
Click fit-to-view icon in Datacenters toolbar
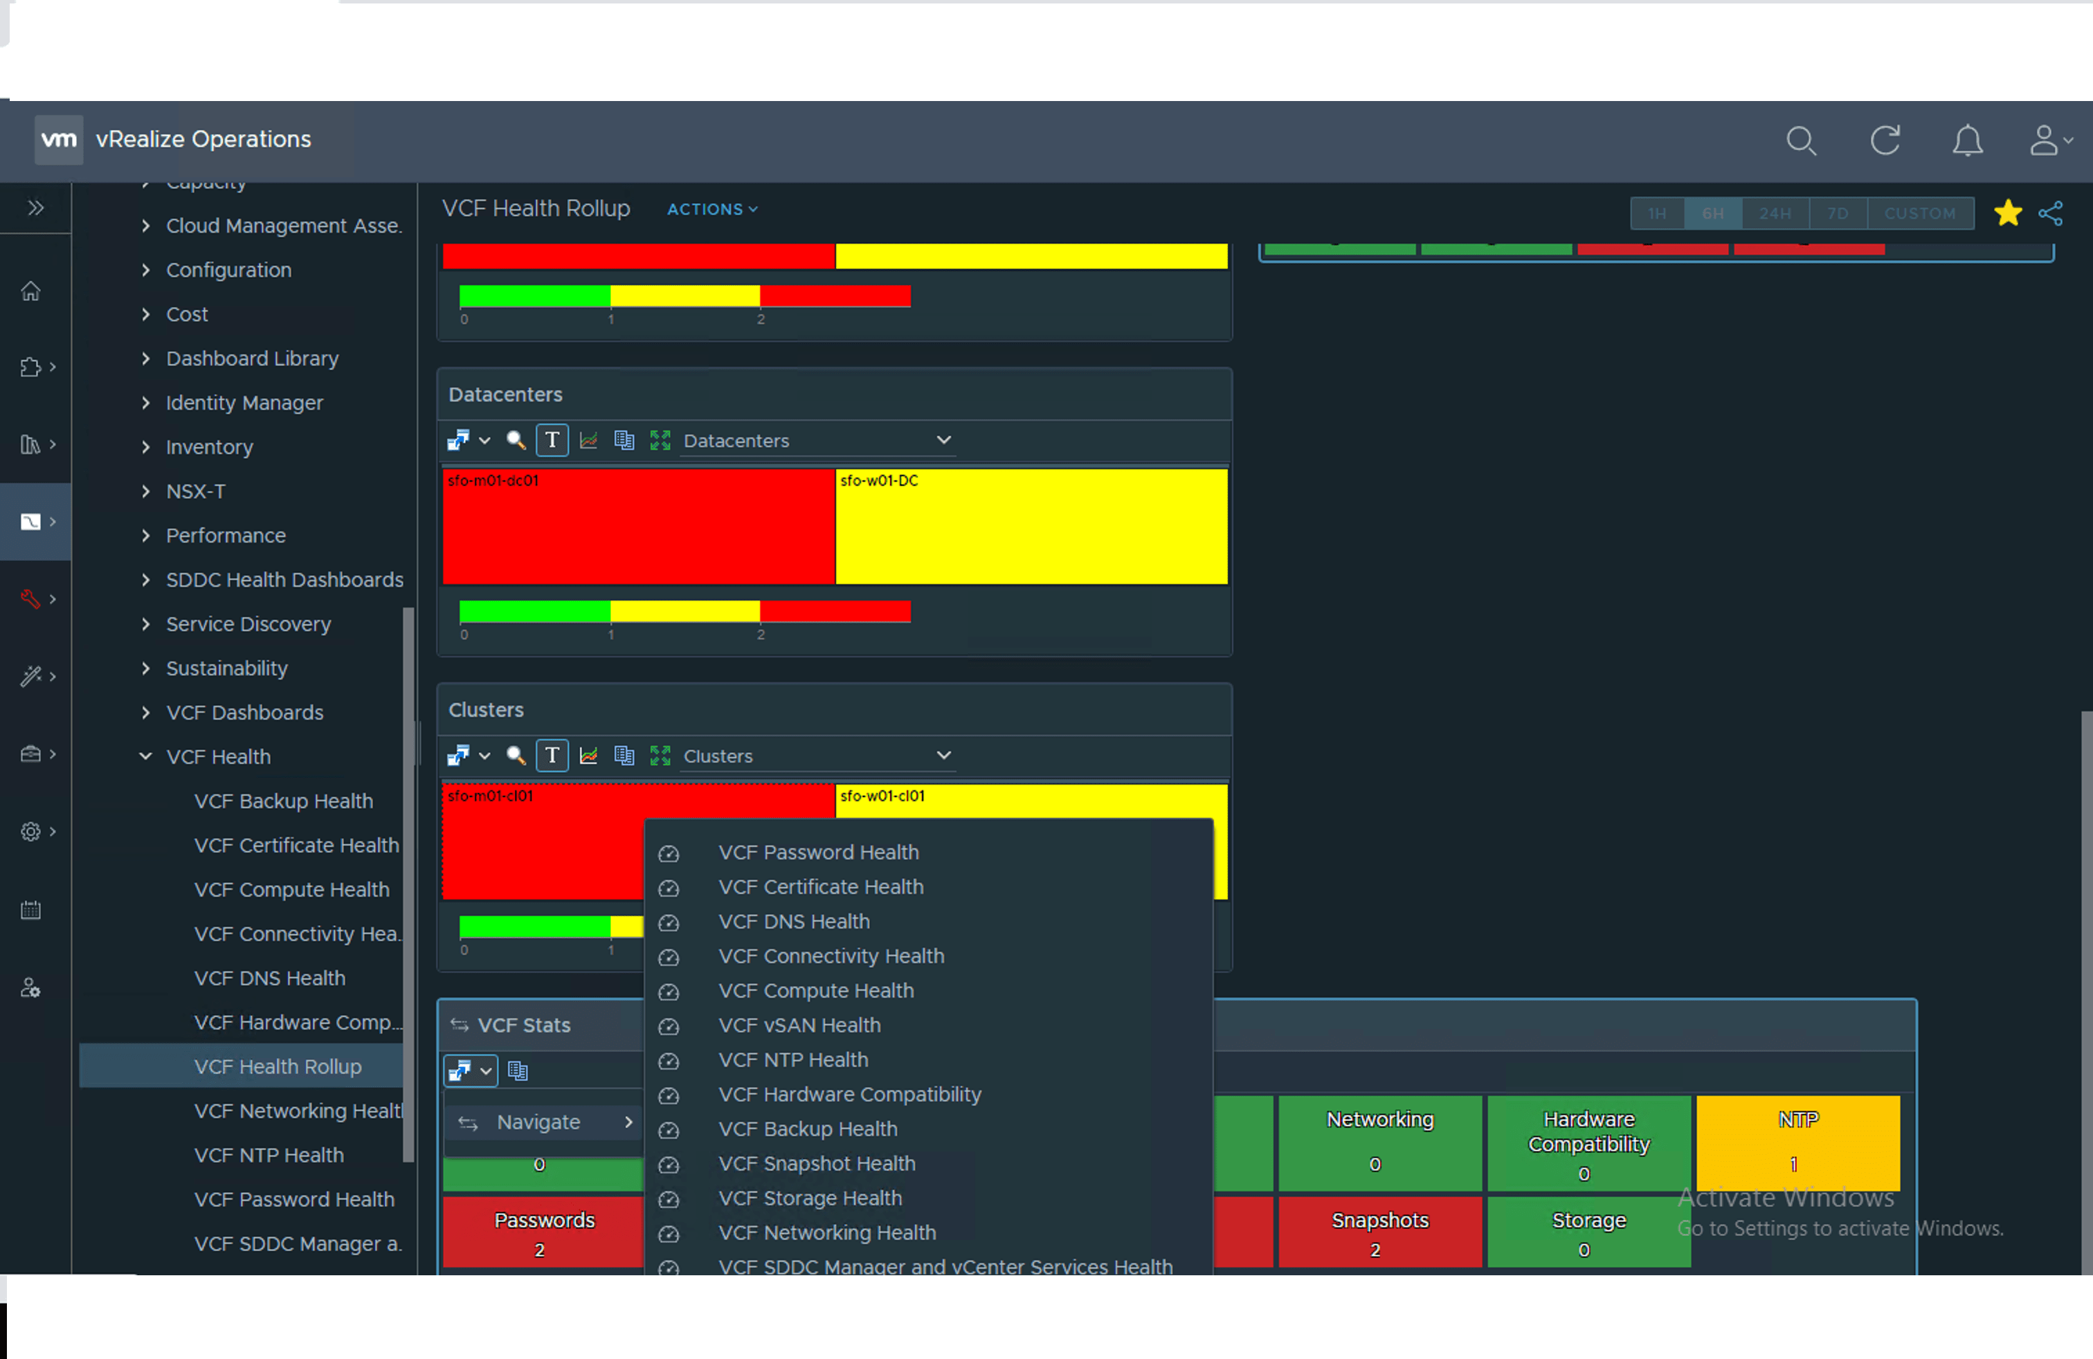[x=660, y=440]
